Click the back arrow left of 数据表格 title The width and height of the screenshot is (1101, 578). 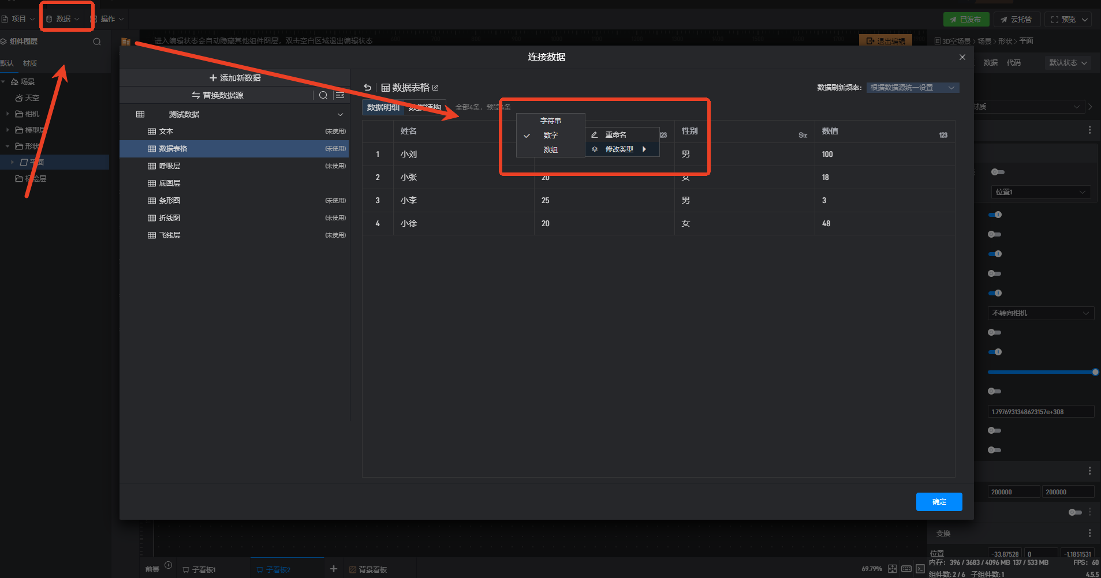coord(368,88)
